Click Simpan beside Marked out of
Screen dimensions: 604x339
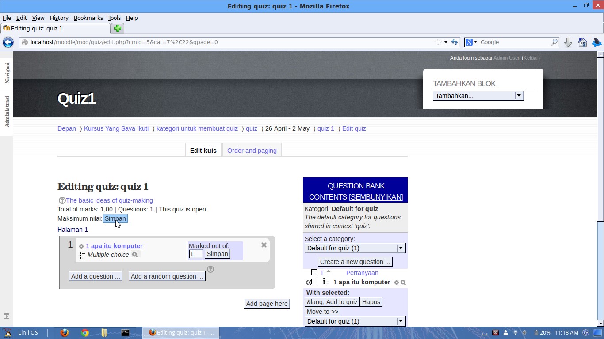click(218, 254)
